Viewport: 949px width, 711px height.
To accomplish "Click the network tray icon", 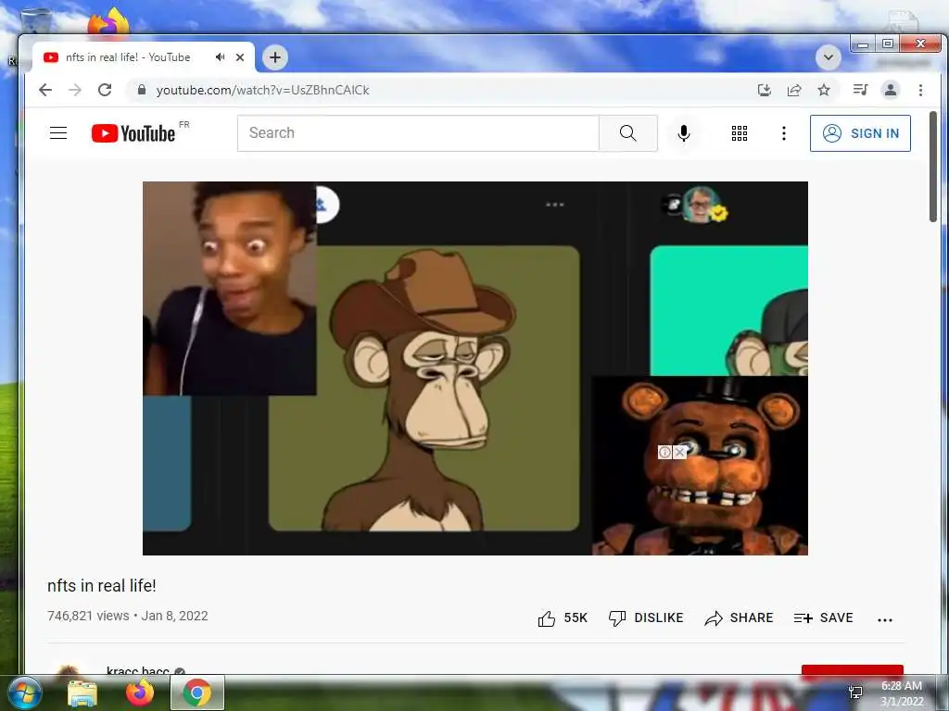I will (x=855, y=692).
